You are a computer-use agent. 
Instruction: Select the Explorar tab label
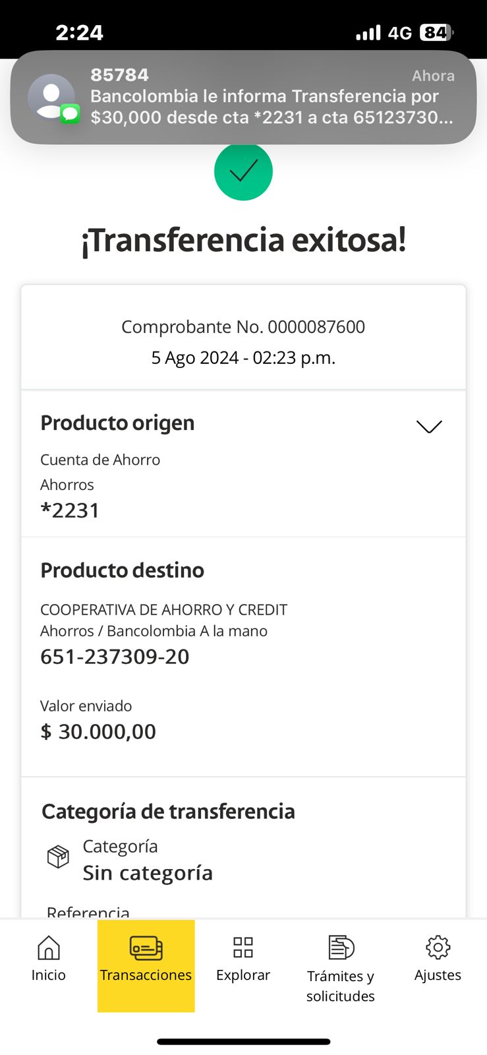click(x=243, y=975)
